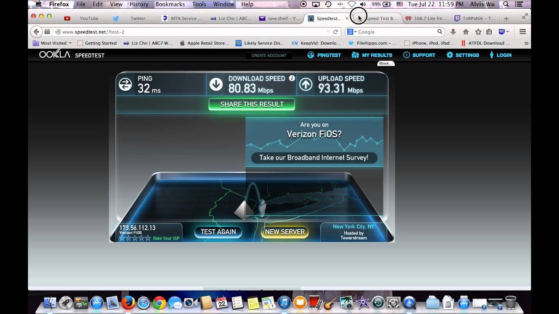Open Firefox icon in the Dock
Viewport: 559px width, 314px height.
pyautogui.click(x=128, y=303)
